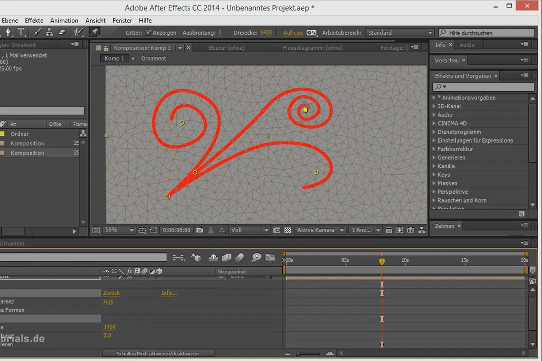
Task: Select the Clone Stamp tool
Action: tap(50, 32)
